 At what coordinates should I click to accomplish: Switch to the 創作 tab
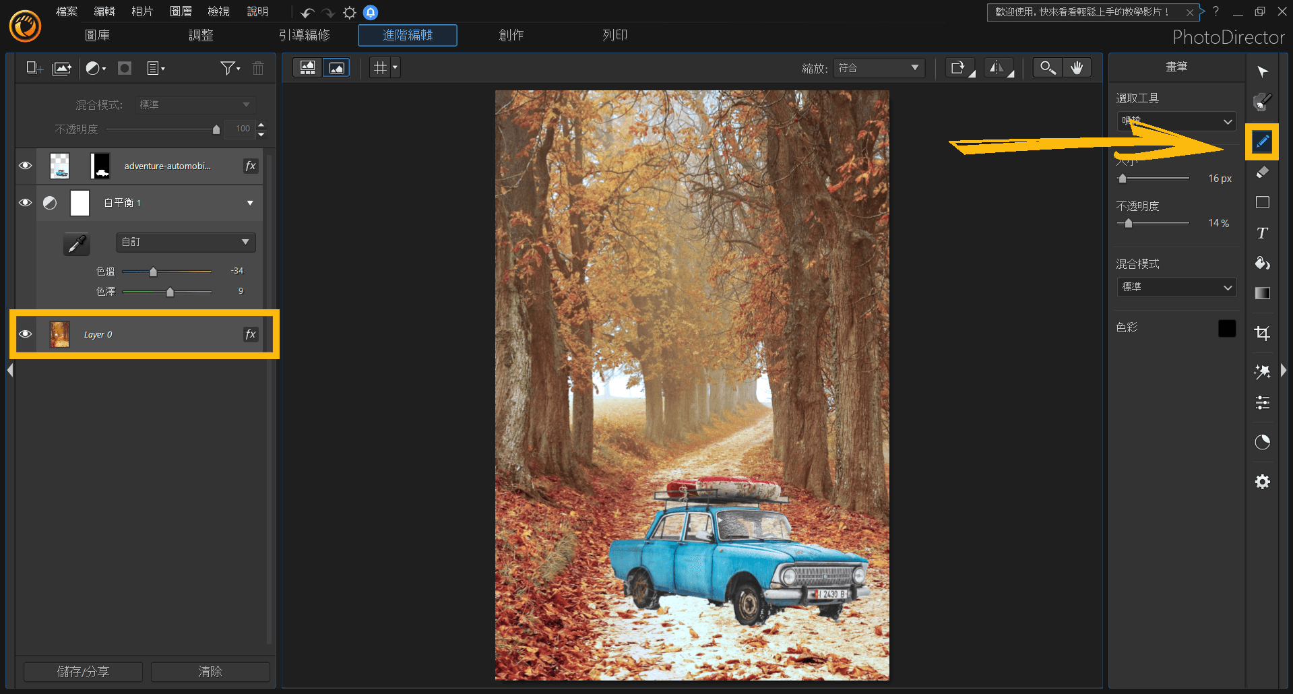[511, 35]
